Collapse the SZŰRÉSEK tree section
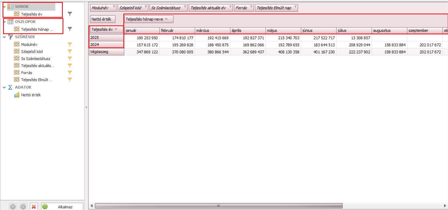Screen dimensions: 448x210 [x=4, y=37]
